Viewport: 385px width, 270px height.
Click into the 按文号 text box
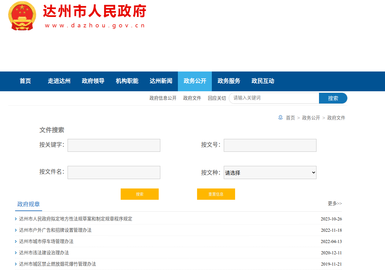(270, 146)
